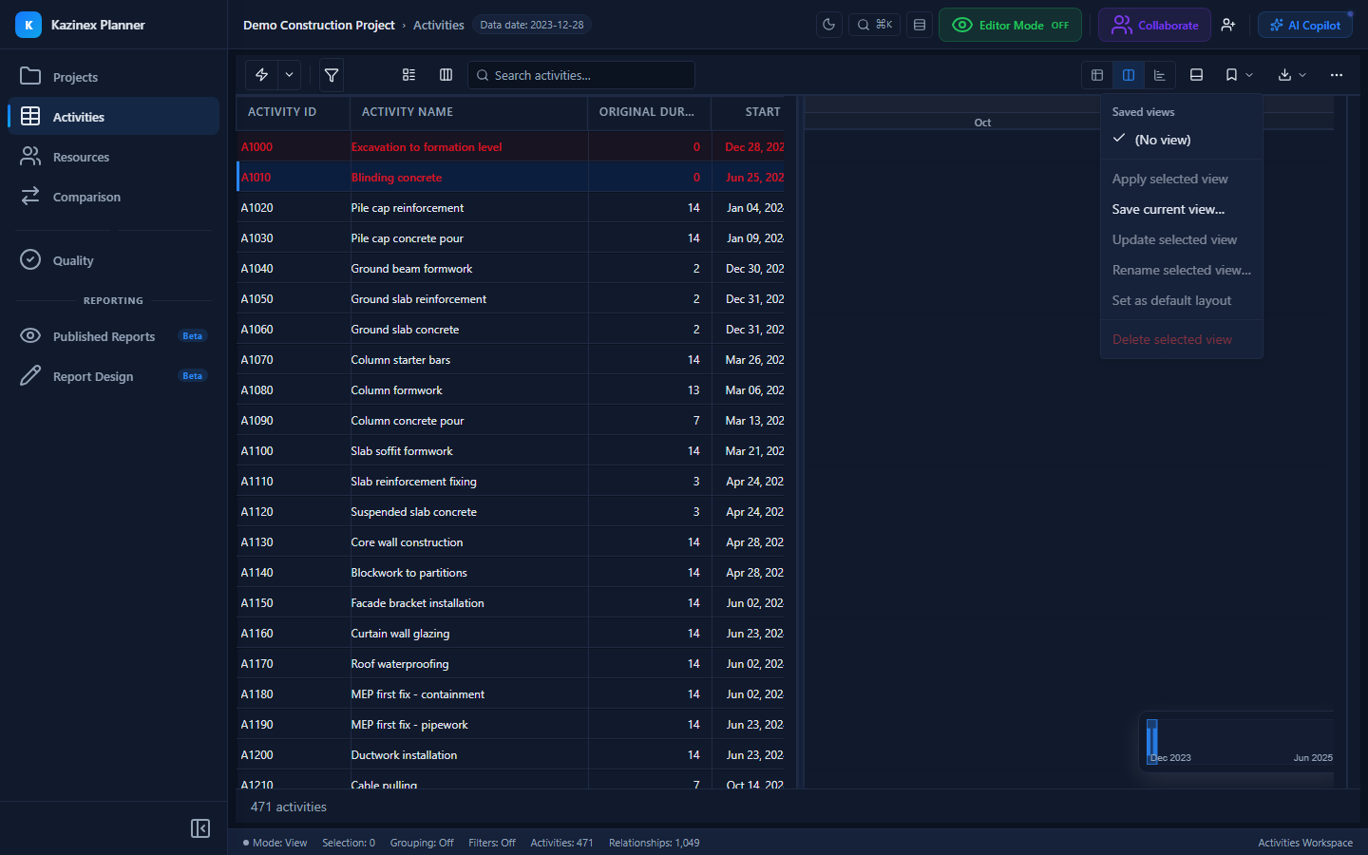Click the timeline minimap handle near Dec 2023
The width and height of the screenshot is (1368, 855).
(x=1152, y=740)
